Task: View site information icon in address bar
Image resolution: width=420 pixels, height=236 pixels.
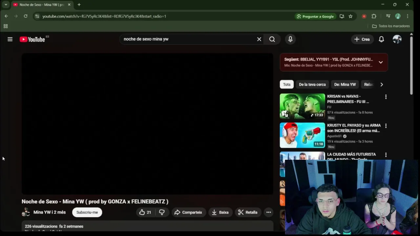Action: pos(37,16)
